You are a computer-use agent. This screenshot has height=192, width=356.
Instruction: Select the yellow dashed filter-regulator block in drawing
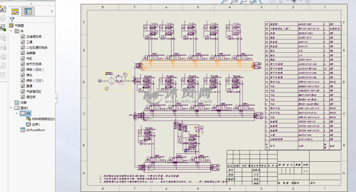click(x=116, y=81)
